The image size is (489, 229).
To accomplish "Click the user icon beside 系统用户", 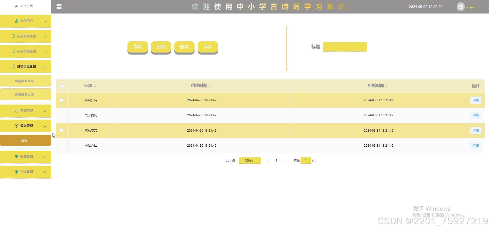I will (x=16, y=21).
